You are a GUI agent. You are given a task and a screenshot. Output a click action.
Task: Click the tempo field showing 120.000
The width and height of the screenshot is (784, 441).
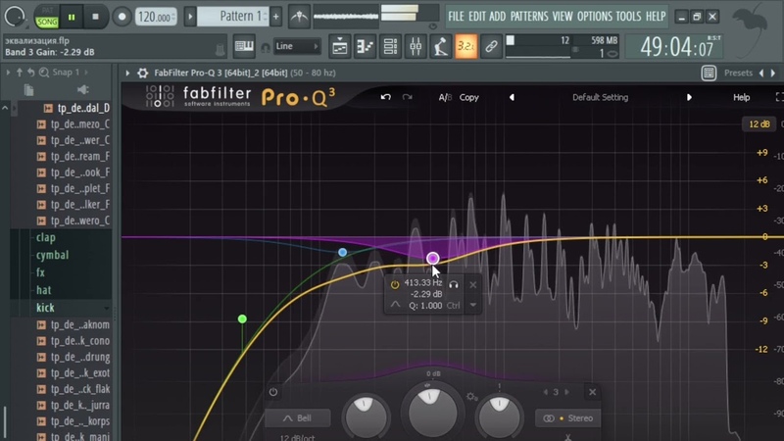tap(156, 17)
